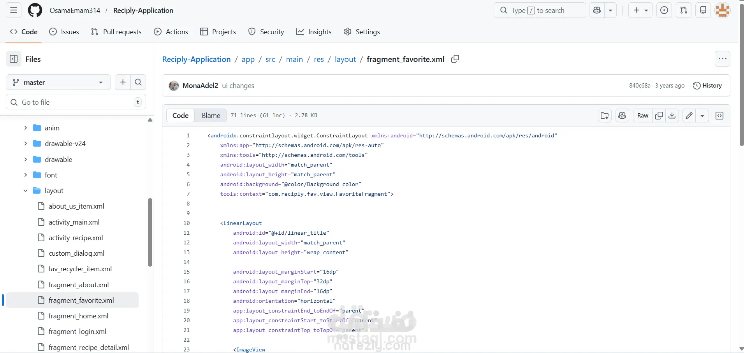Viewport: 744px width, 353px height.
Task: Open commit 840c68a link
Action: 640,86
